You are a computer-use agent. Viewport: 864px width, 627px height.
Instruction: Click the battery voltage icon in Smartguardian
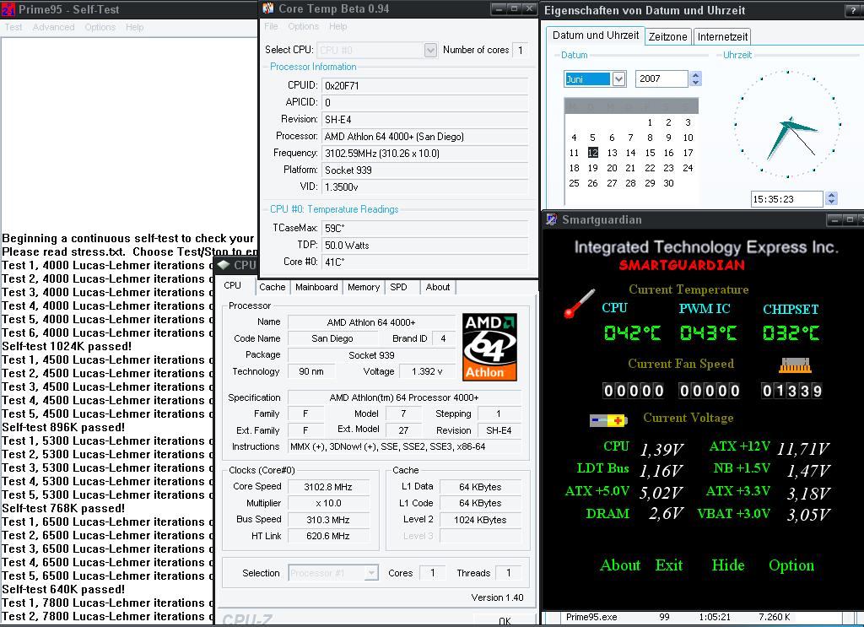[x=608, y=421]
